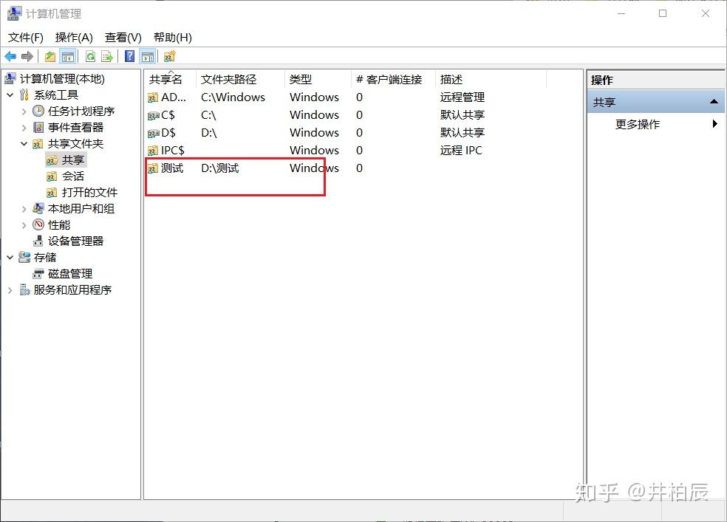The width and height of the screenshot is (727, 522).
Task: Select the 计算机管理(本地) root node
Action: click(x=62, y=79)
